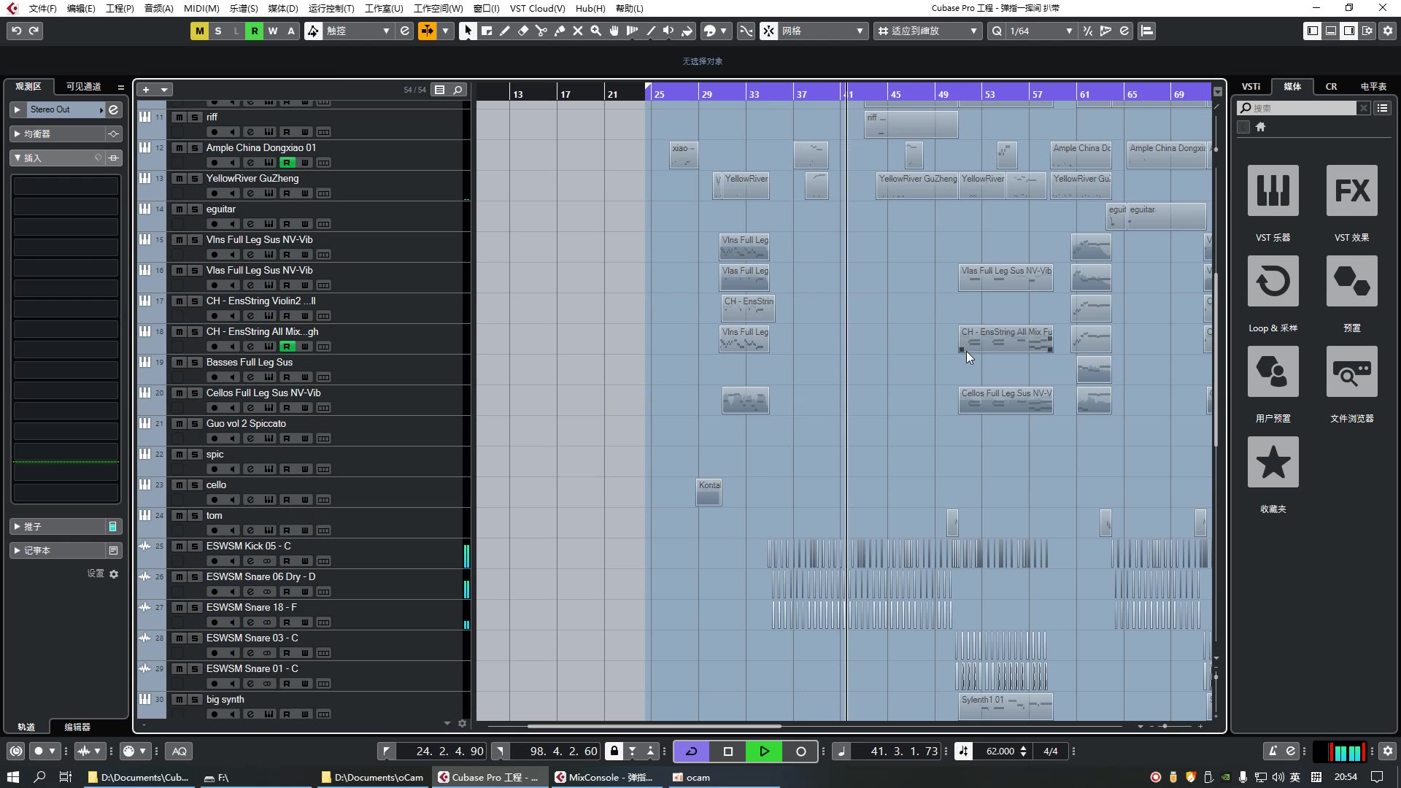Click track list search magnifier icon
This screenshot has width=1401, height=788.
(x=458, y=90)
